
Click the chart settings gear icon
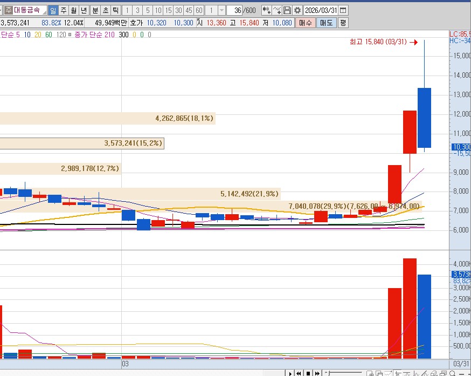click(297, 10)
